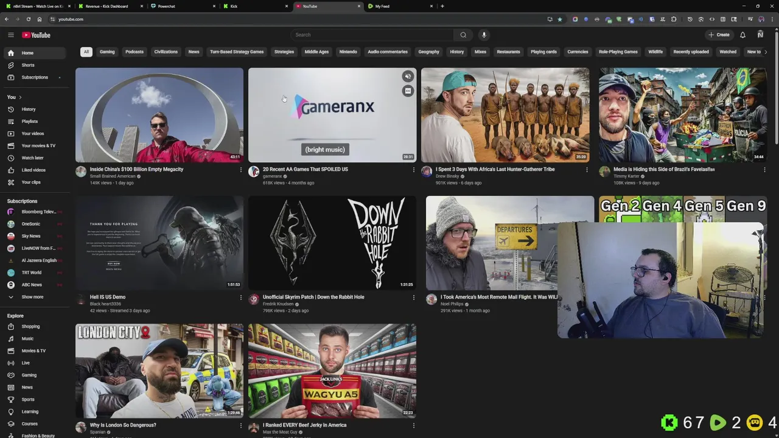Open Bloomberg Television subscription
The width and height of the screenshot is (779, 438).
(34, 212)
